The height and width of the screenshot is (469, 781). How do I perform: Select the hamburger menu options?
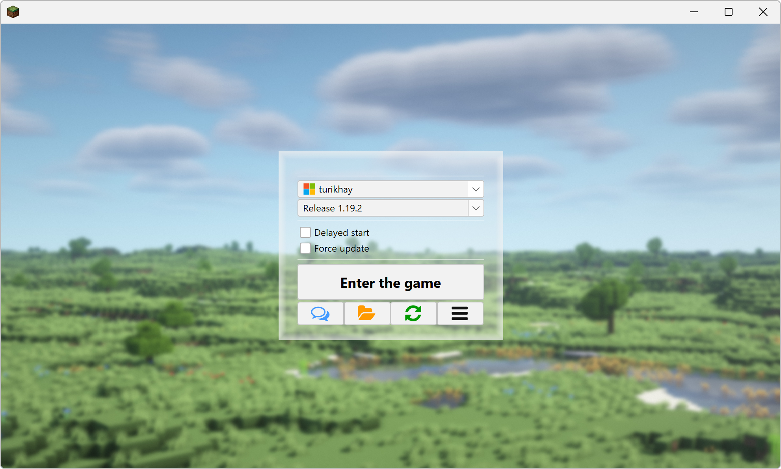[460, 313]
